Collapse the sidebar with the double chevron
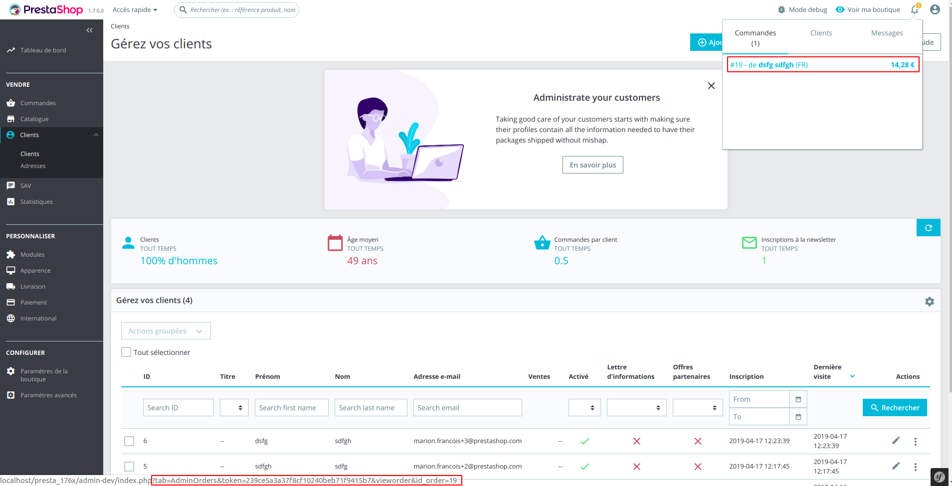952x486 pixels. coord(90,30)
